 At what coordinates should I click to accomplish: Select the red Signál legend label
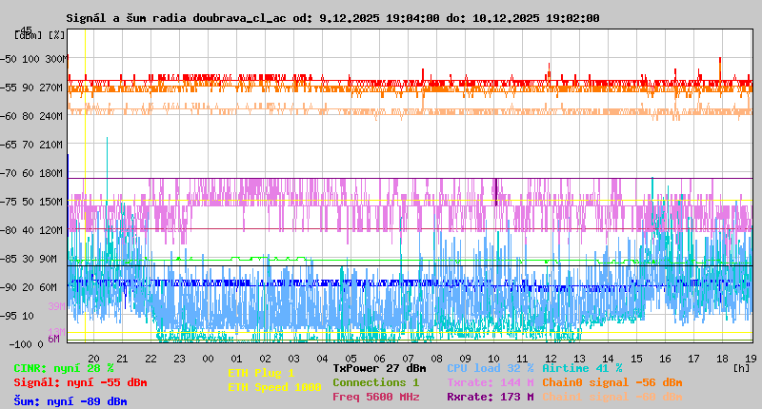[80, 382]
